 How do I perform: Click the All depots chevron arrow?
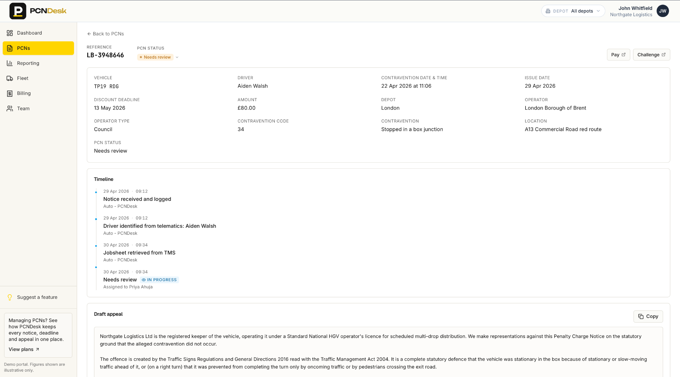click(x=598, y=11)
